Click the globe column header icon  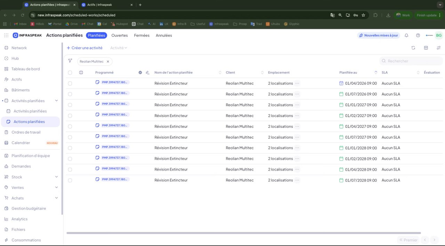click(x=81, y=73)
